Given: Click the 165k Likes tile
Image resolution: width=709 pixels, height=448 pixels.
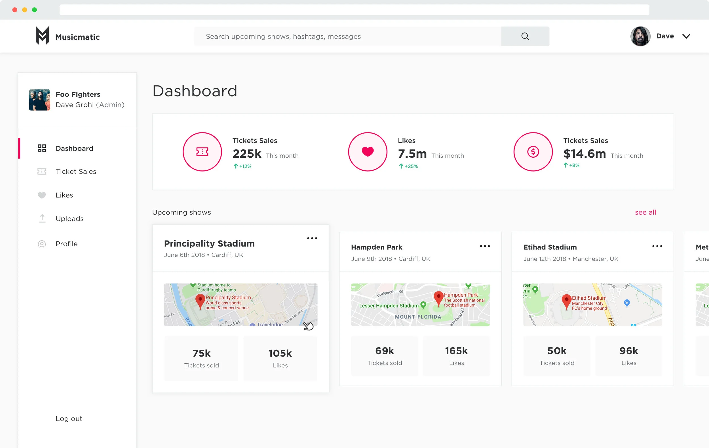Looking at the screenshot, I should (x=456, y=356).
